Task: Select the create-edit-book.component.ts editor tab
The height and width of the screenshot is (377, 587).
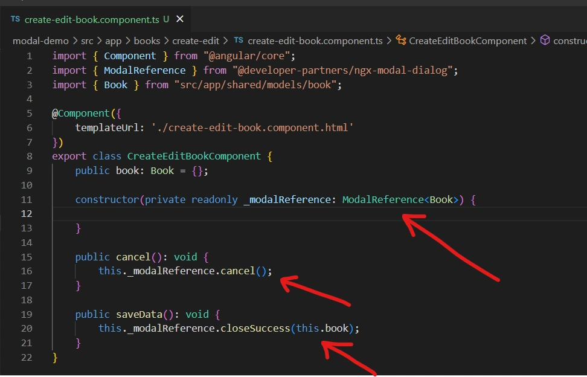Action: coord(92,20)
